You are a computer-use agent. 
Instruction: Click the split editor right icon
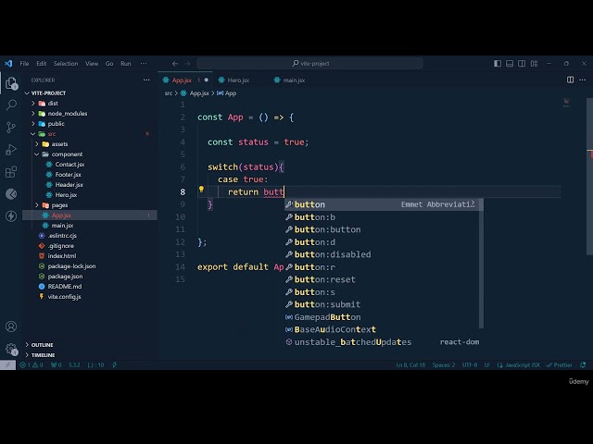click(x=570, y=80)
